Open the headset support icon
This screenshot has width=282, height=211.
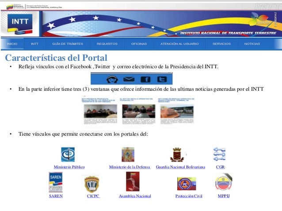tap(112, 79)
